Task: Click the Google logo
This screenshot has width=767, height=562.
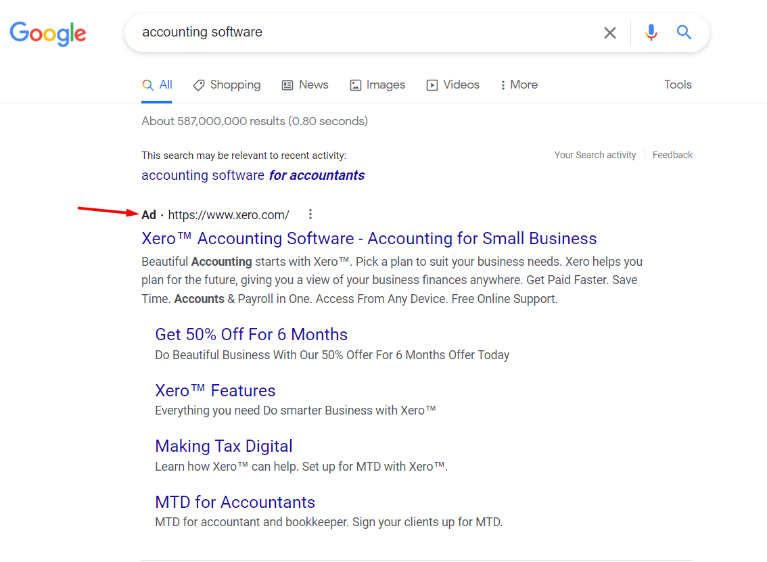Action: click(x=48, y=33)
